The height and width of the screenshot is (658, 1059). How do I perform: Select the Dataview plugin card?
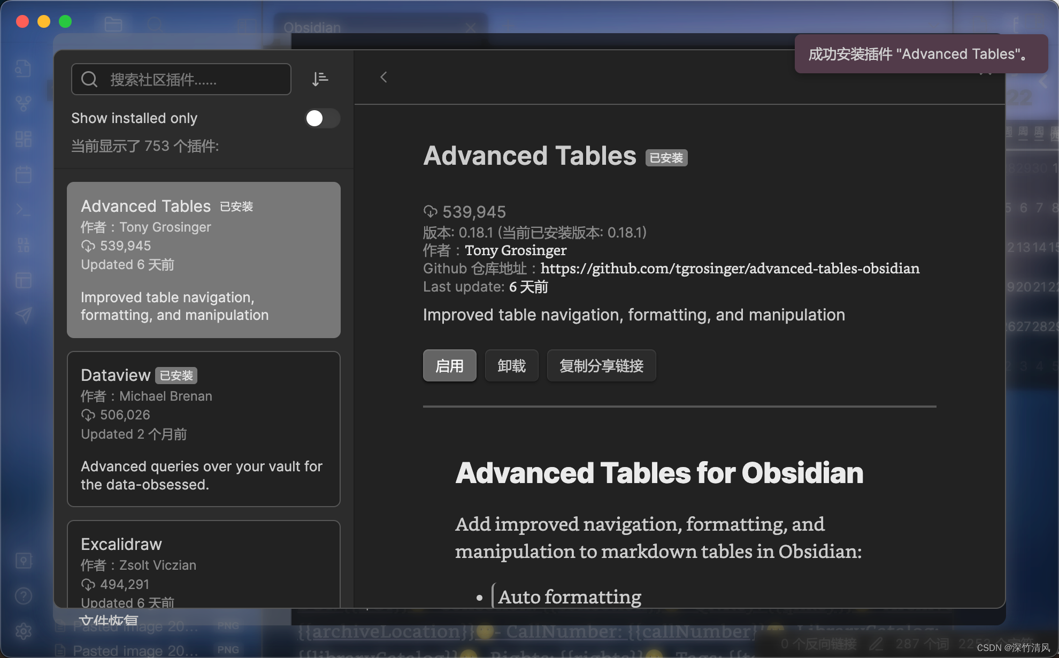coord(203,429)
